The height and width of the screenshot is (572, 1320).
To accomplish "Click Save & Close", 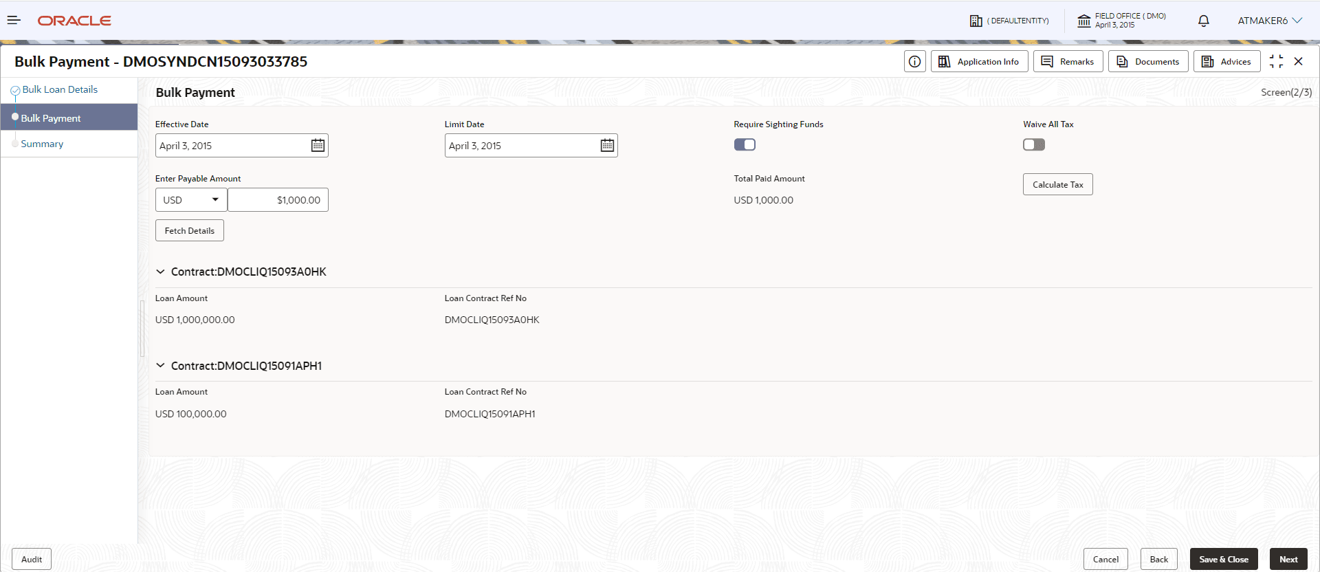I will 1224,559.
